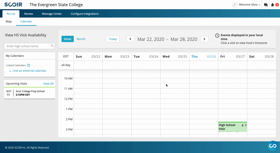Switch to the Map subtab
Image resolution: width=280 pixels, height=153 pixels.
click(x=9, y=21)
